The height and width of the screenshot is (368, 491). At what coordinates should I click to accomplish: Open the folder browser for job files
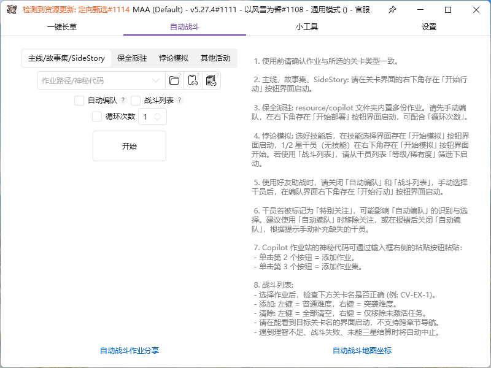pos(174,80)
